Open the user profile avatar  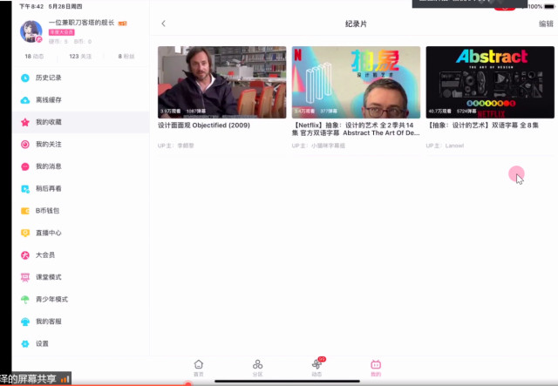click(x=31, y=30)
